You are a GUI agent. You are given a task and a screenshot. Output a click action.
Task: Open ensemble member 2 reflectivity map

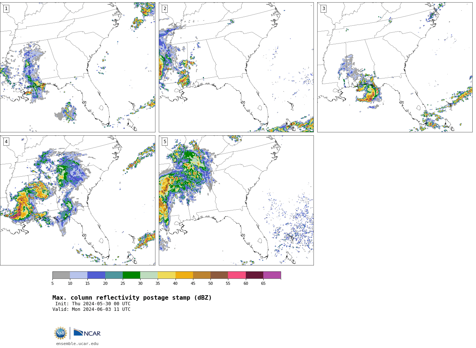(236, 67)
